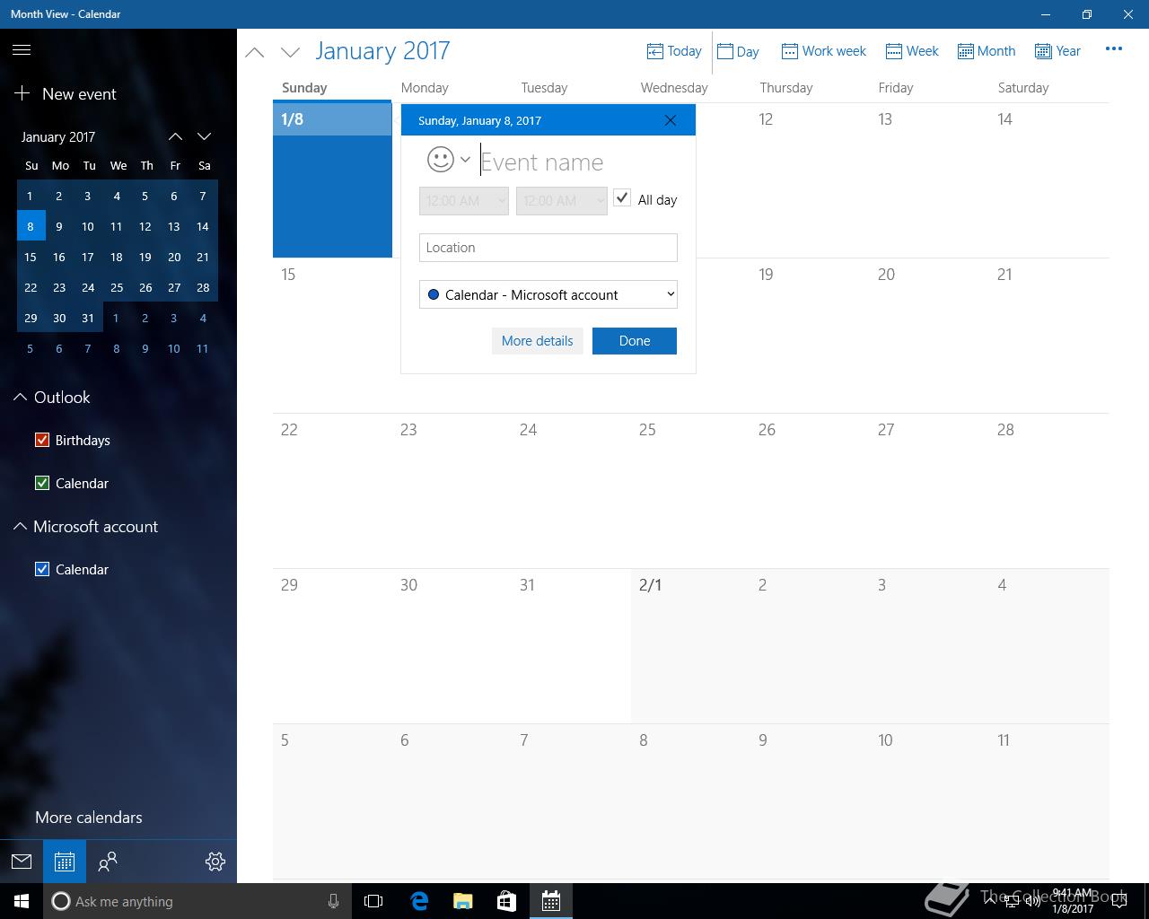Screen dimensions: 1149x919
Task: Select the 2/1 cell in month grid
Action: [x=690, y=646]
